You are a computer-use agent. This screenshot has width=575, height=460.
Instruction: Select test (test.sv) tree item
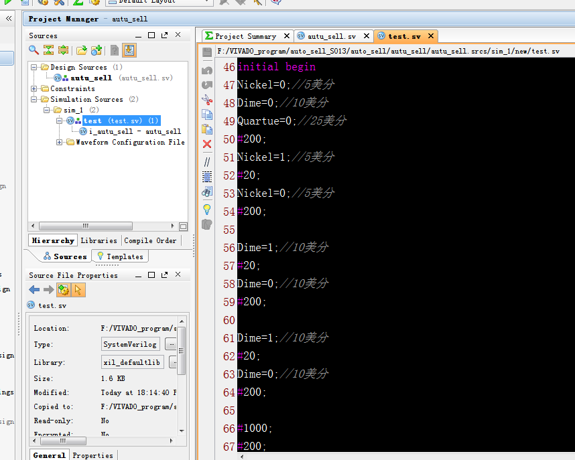(121, 121)
